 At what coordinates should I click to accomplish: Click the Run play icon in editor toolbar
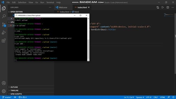tap(163, 7)
